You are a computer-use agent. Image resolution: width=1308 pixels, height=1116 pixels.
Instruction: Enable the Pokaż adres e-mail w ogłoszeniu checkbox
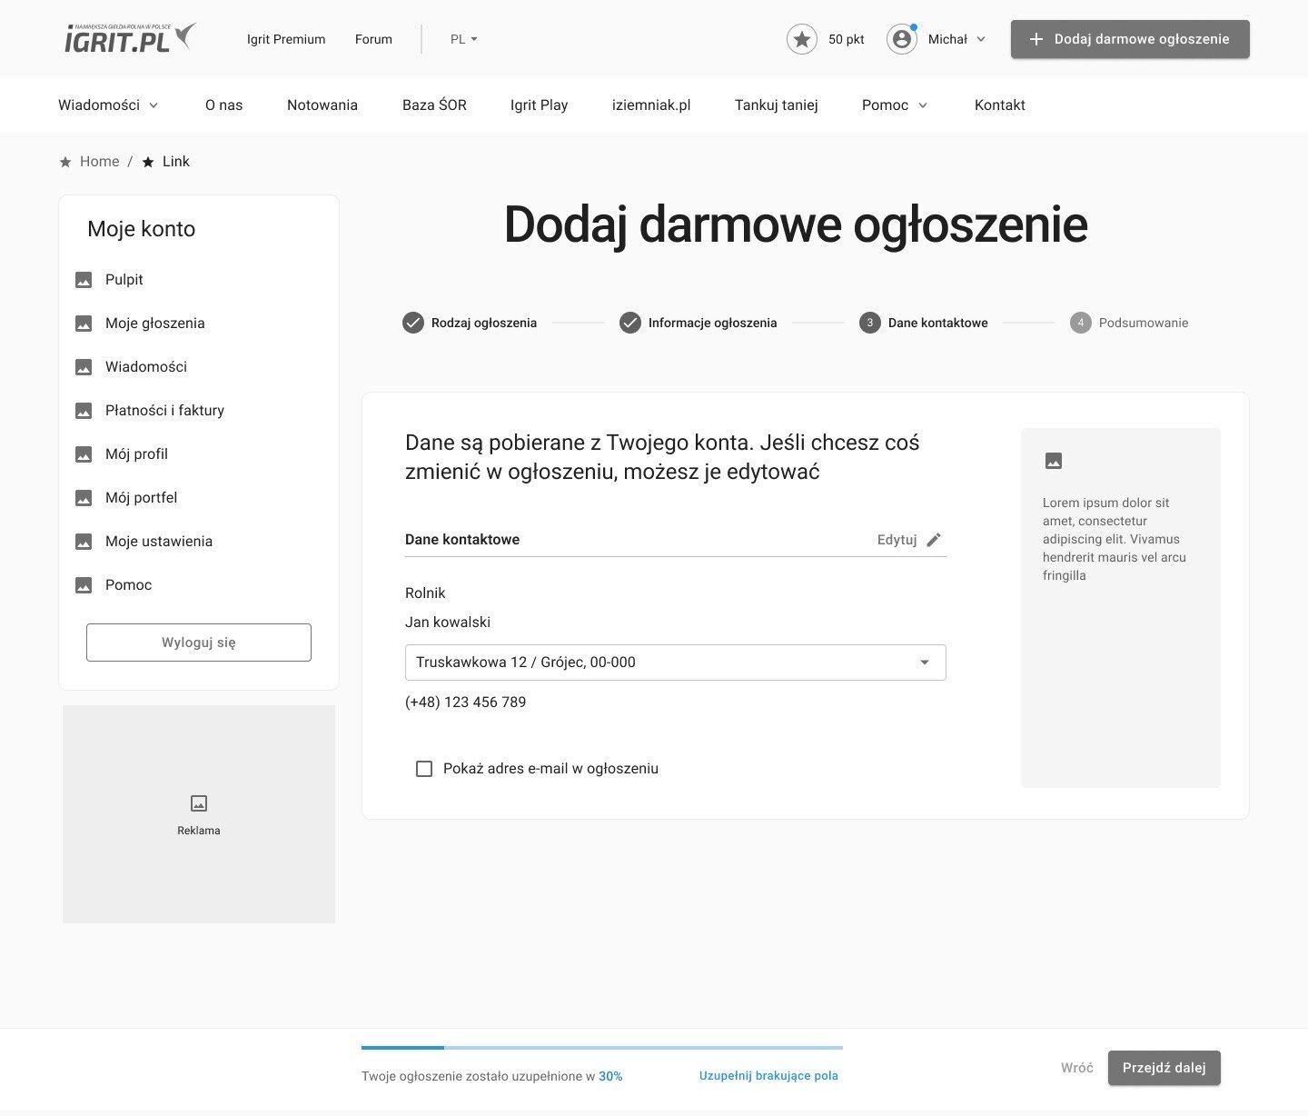pyautogui.click(x=424, y=769)
